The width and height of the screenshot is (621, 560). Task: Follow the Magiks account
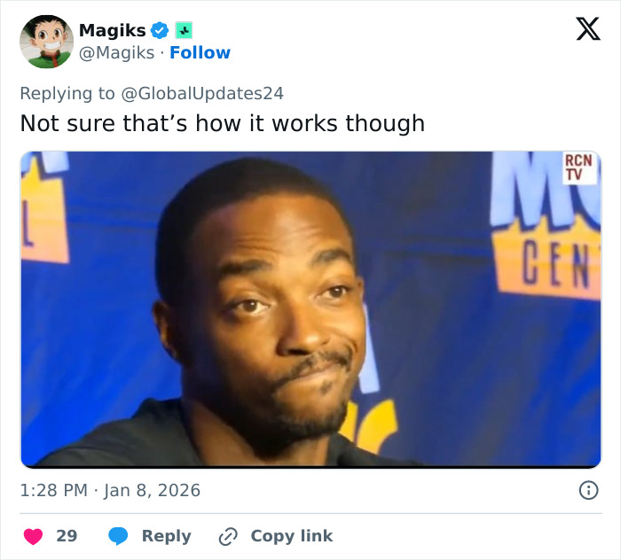200,53
